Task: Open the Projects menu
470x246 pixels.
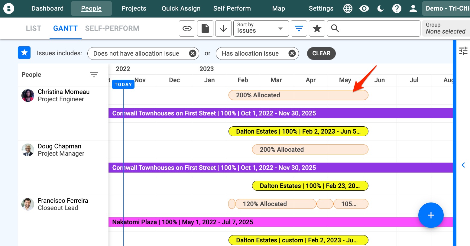Action: [x=134, y=8]
